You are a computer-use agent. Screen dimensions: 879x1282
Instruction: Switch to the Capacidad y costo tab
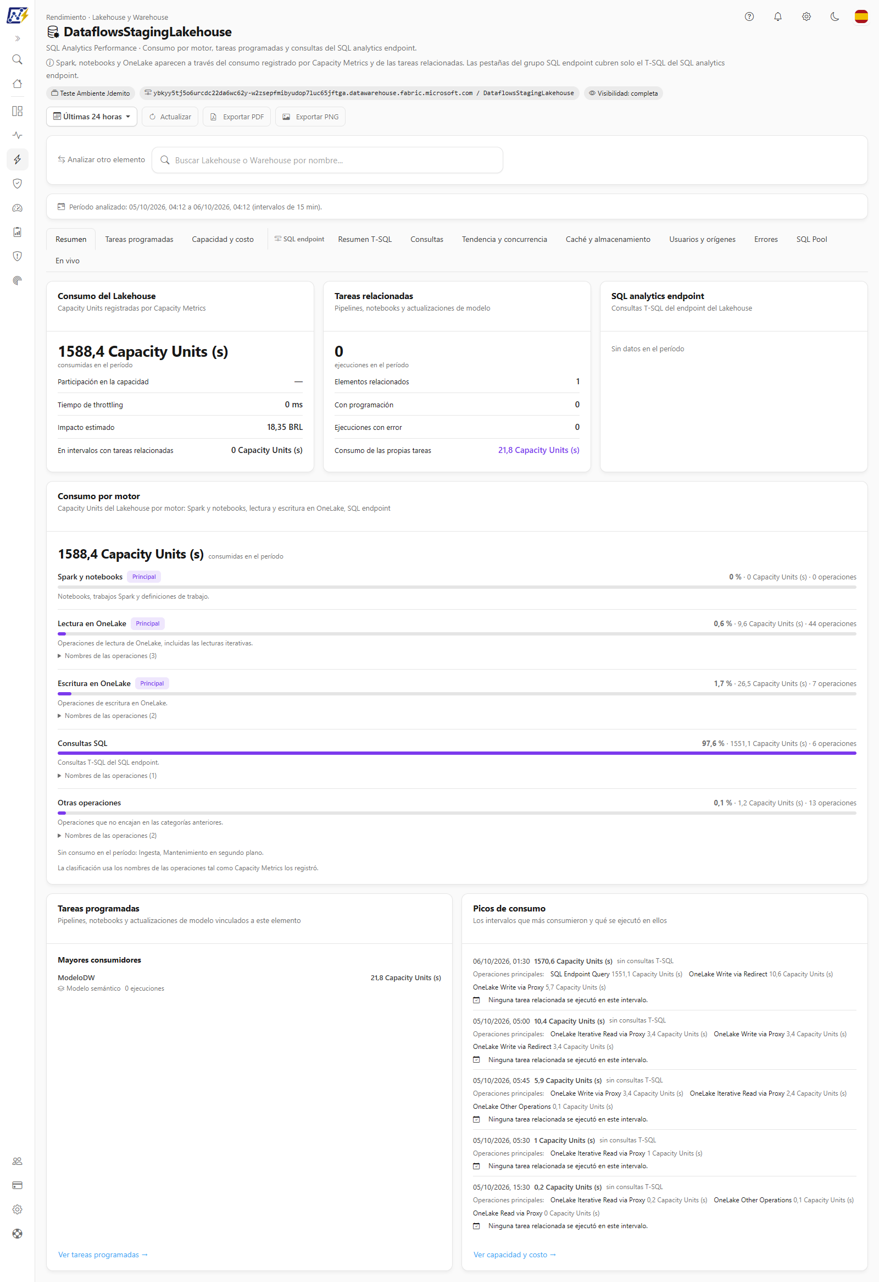(x=222, y=239)
